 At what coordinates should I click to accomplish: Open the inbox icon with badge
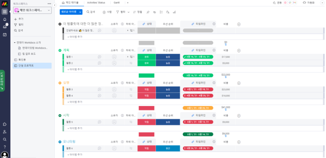point(5,27)
